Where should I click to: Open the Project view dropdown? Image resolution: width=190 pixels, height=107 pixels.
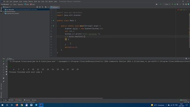click(x=7, y=7)
